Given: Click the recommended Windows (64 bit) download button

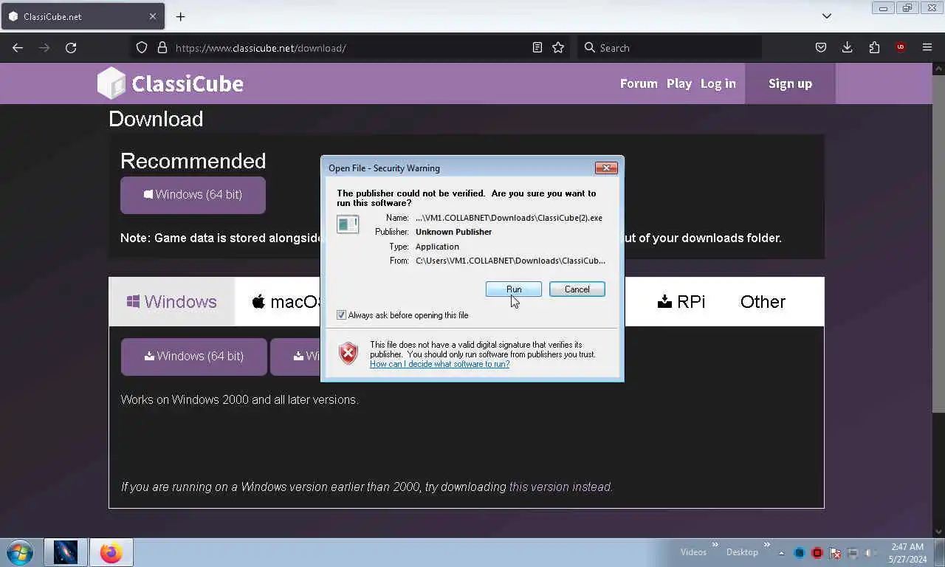Looking at the screenshot, I should pyautogui.click(x=193, y=195).
